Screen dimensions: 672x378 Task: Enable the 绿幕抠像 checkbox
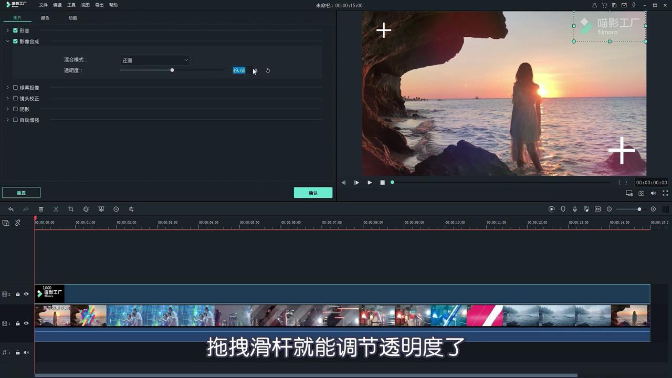(15, 88)
